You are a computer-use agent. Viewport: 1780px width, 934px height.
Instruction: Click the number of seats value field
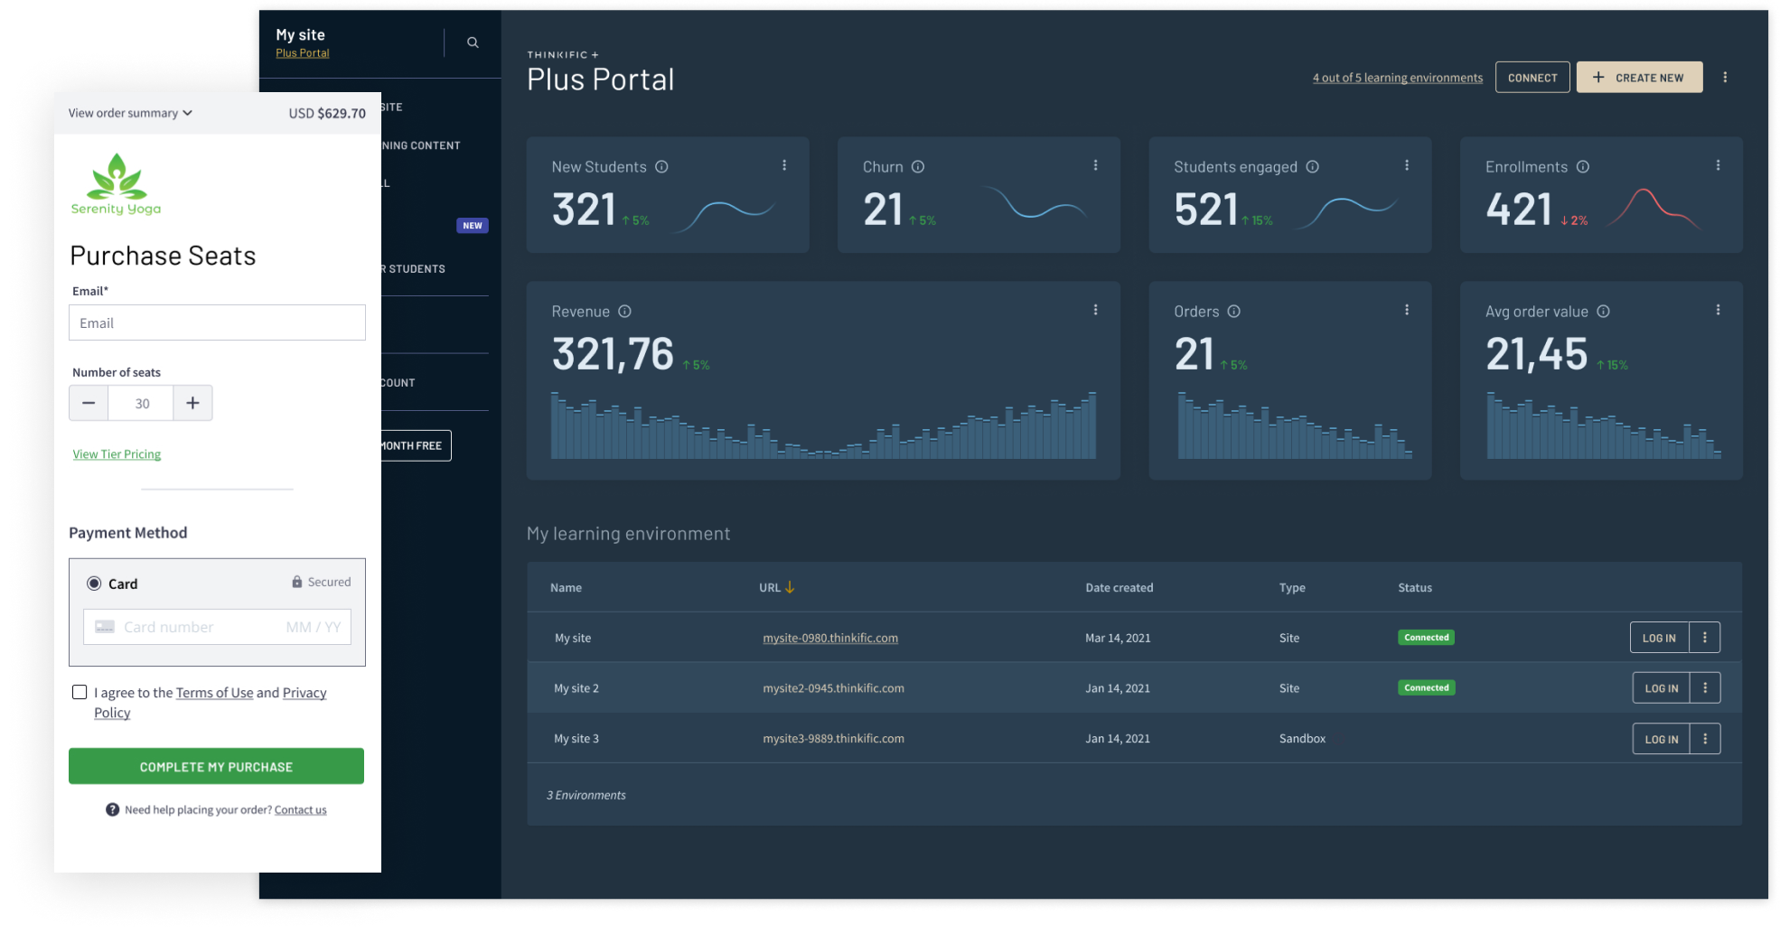(141, 403)
